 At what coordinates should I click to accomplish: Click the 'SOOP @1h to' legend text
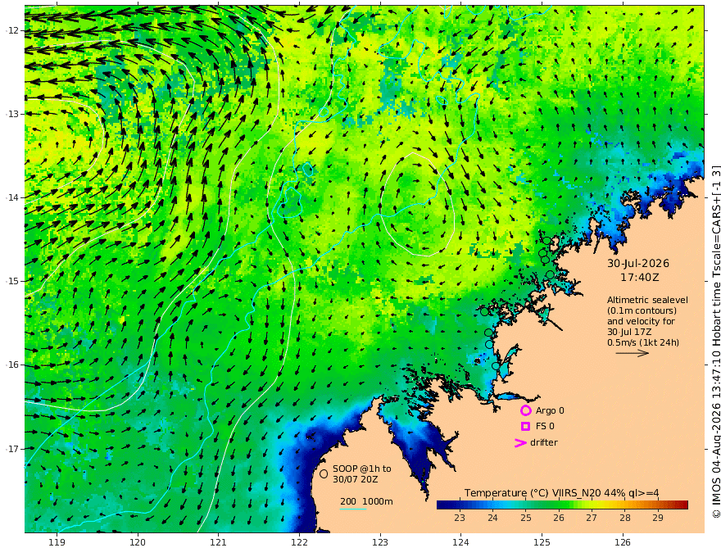tap(362, 469)
